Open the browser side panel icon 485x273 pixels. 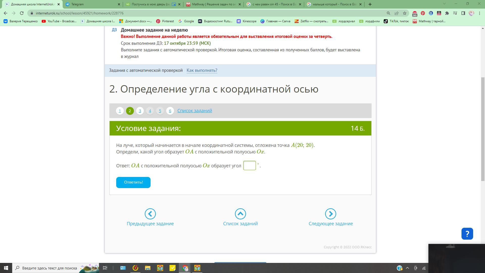(x=463, y=13)
